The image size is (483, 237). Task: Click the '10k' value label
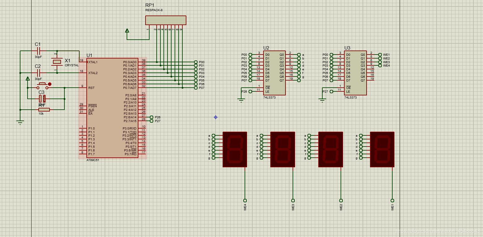(x=41, y=114)
